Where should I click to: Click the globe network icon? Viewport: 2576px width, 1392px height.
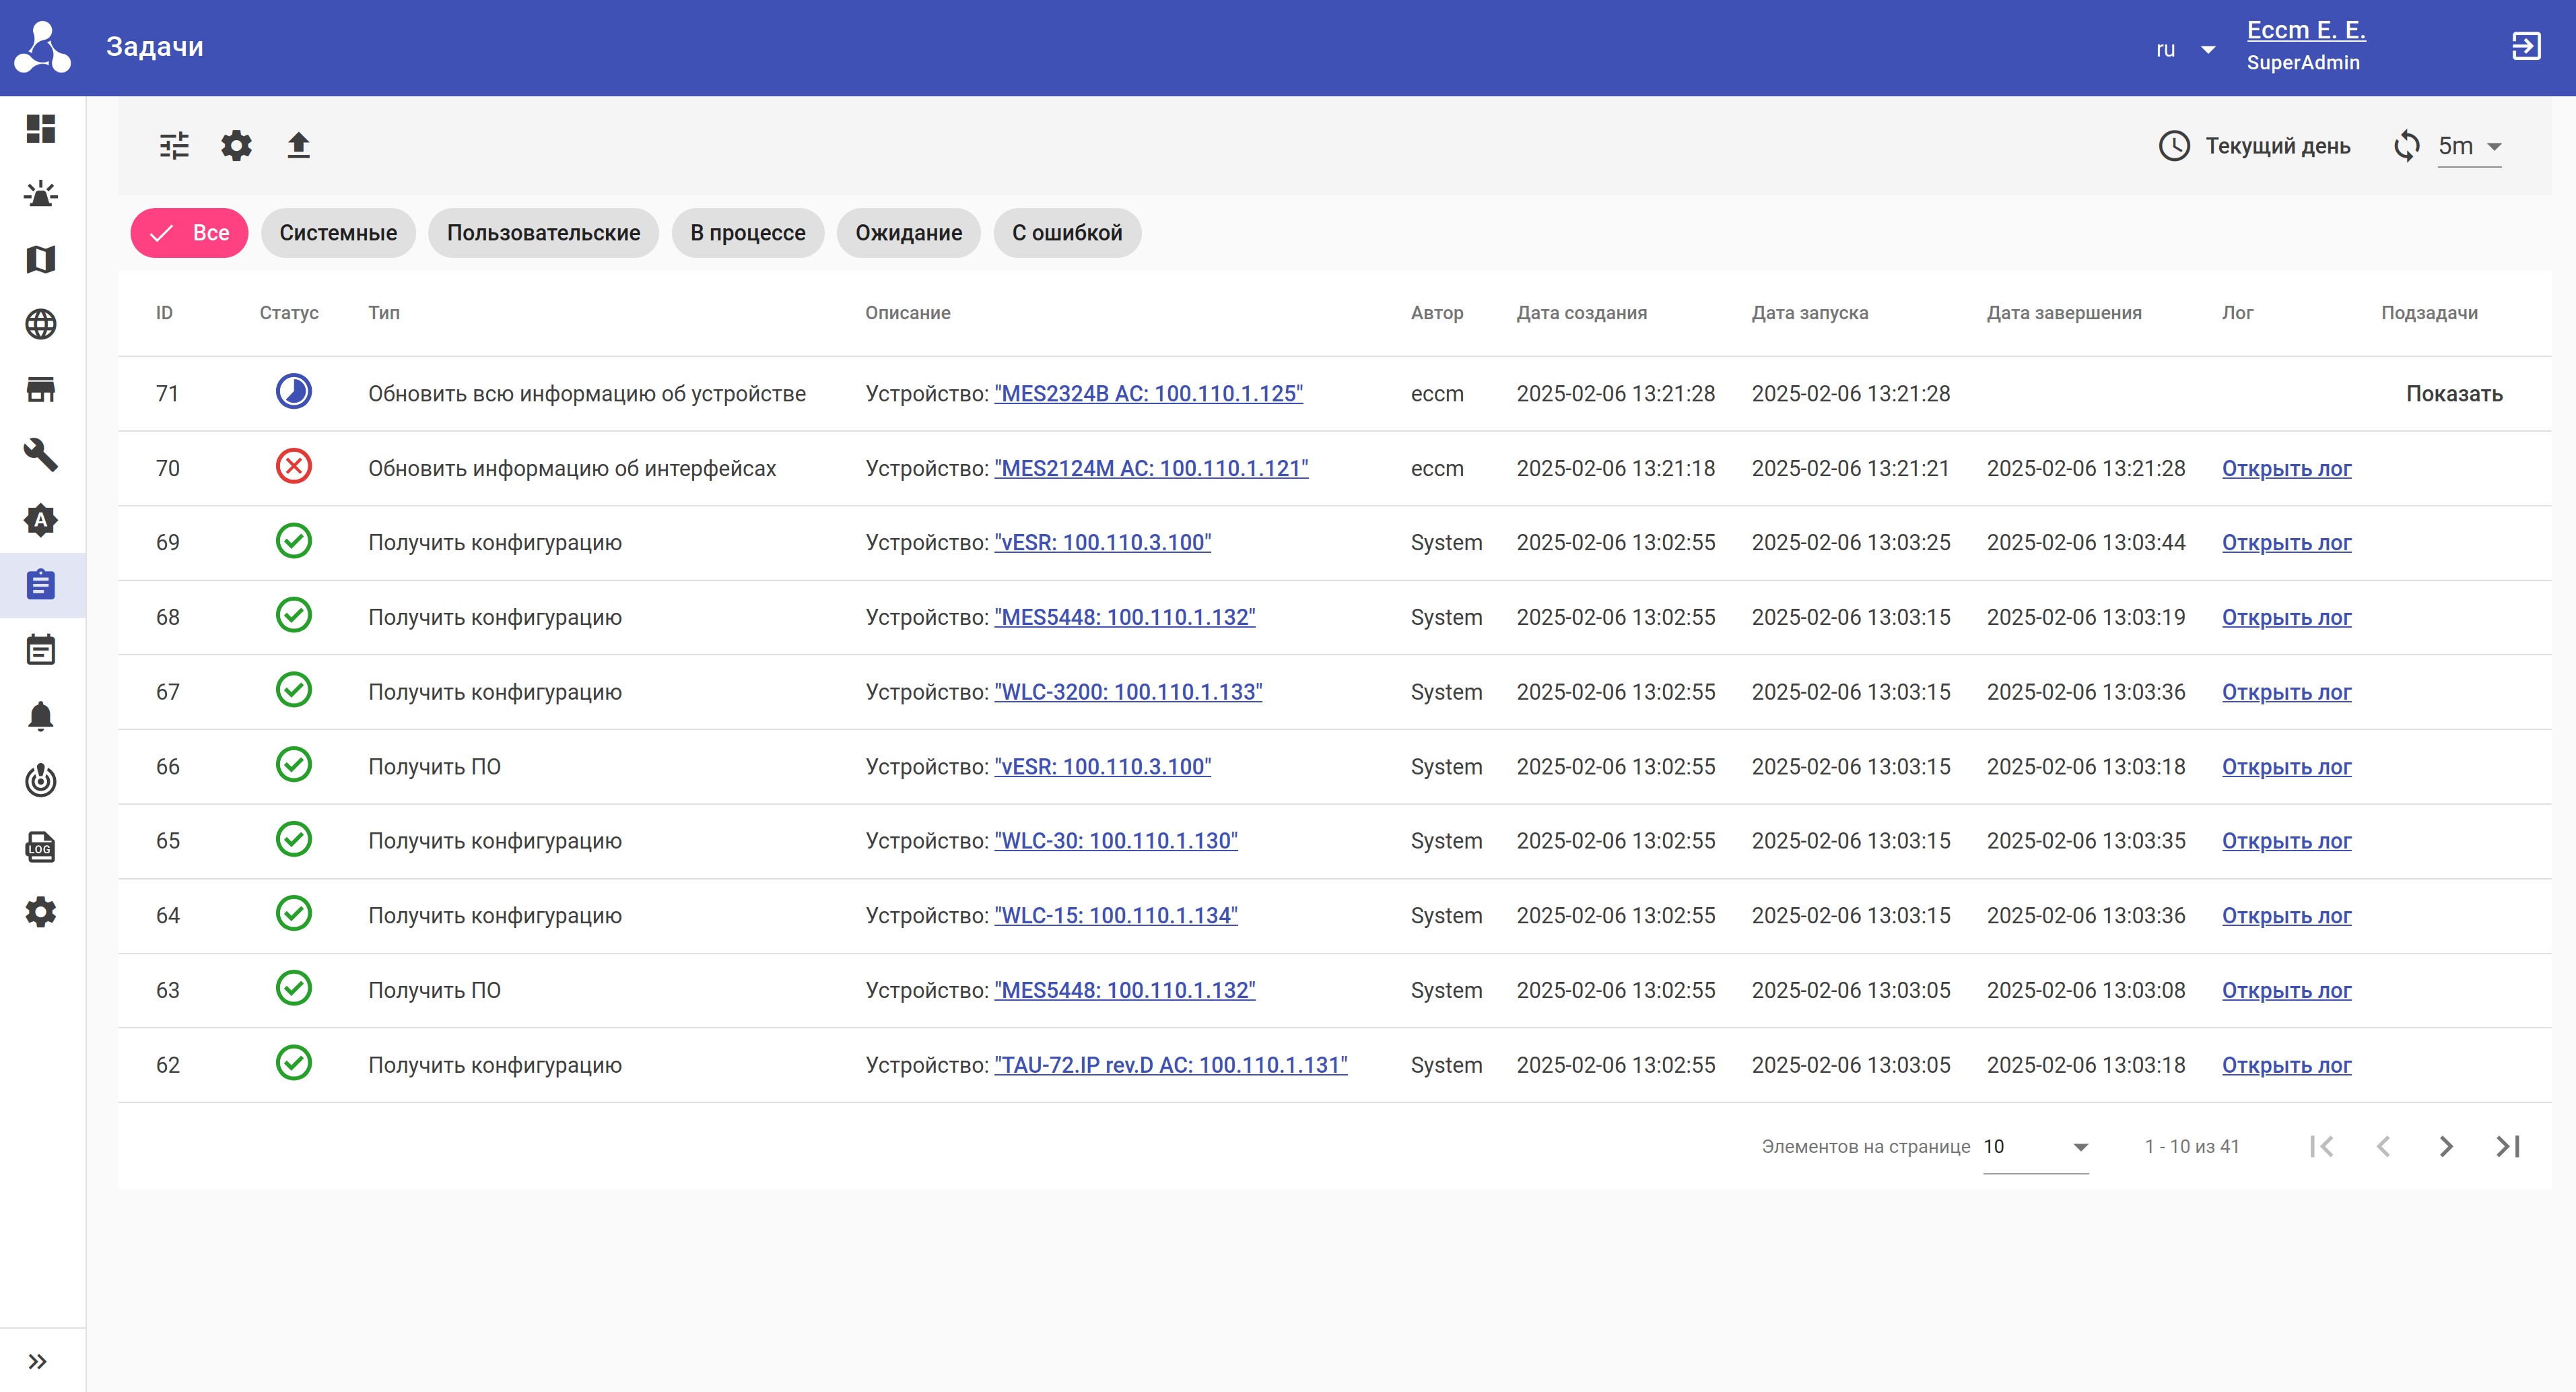(41, 324)
